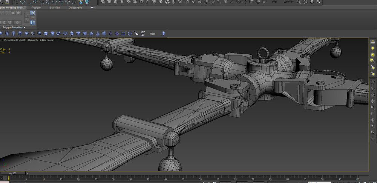Click the circular ring shape icon

pyautogui.click(x=130, y=34)
